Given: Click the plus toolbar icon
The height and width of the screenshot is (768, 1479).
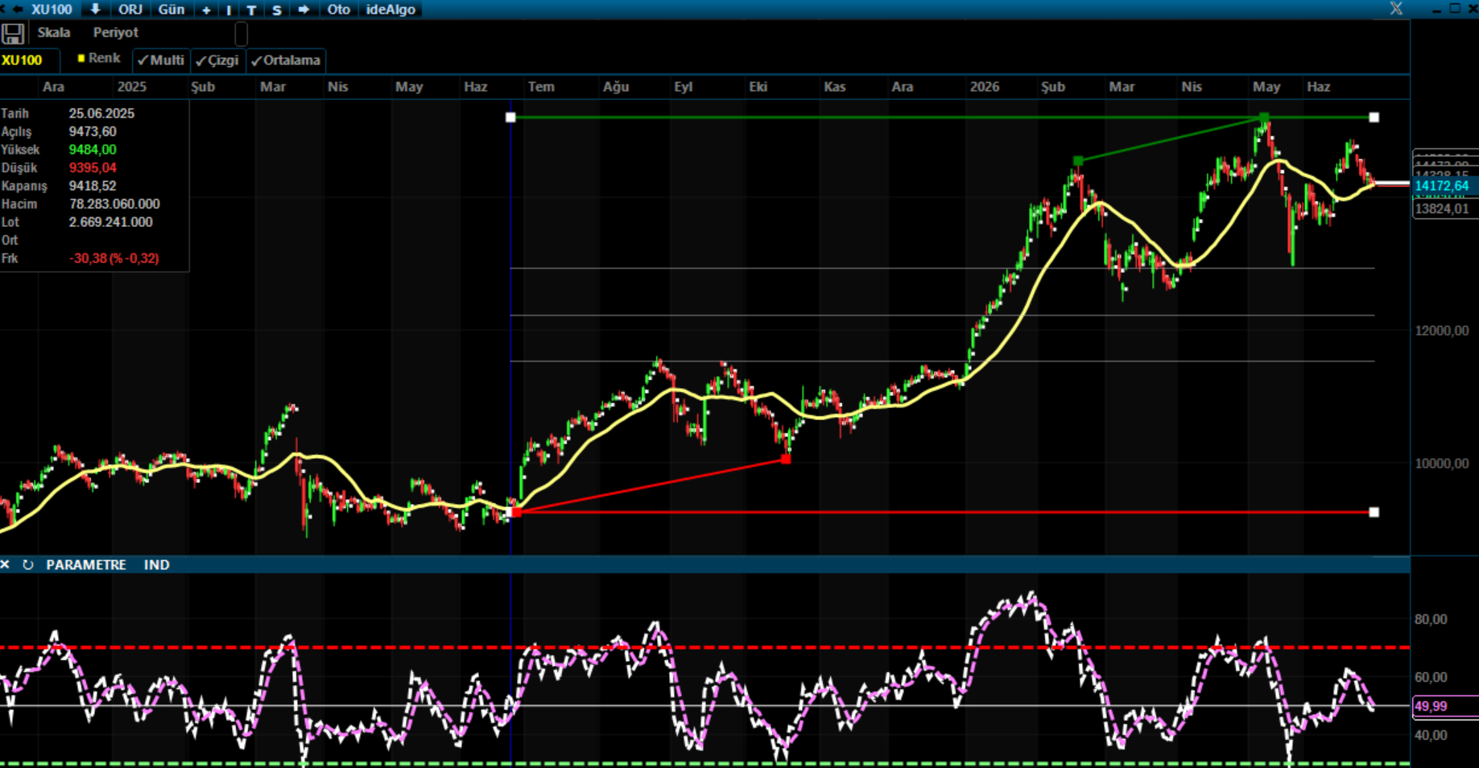Looking at the screenshot, I should [x=206, y=10].
